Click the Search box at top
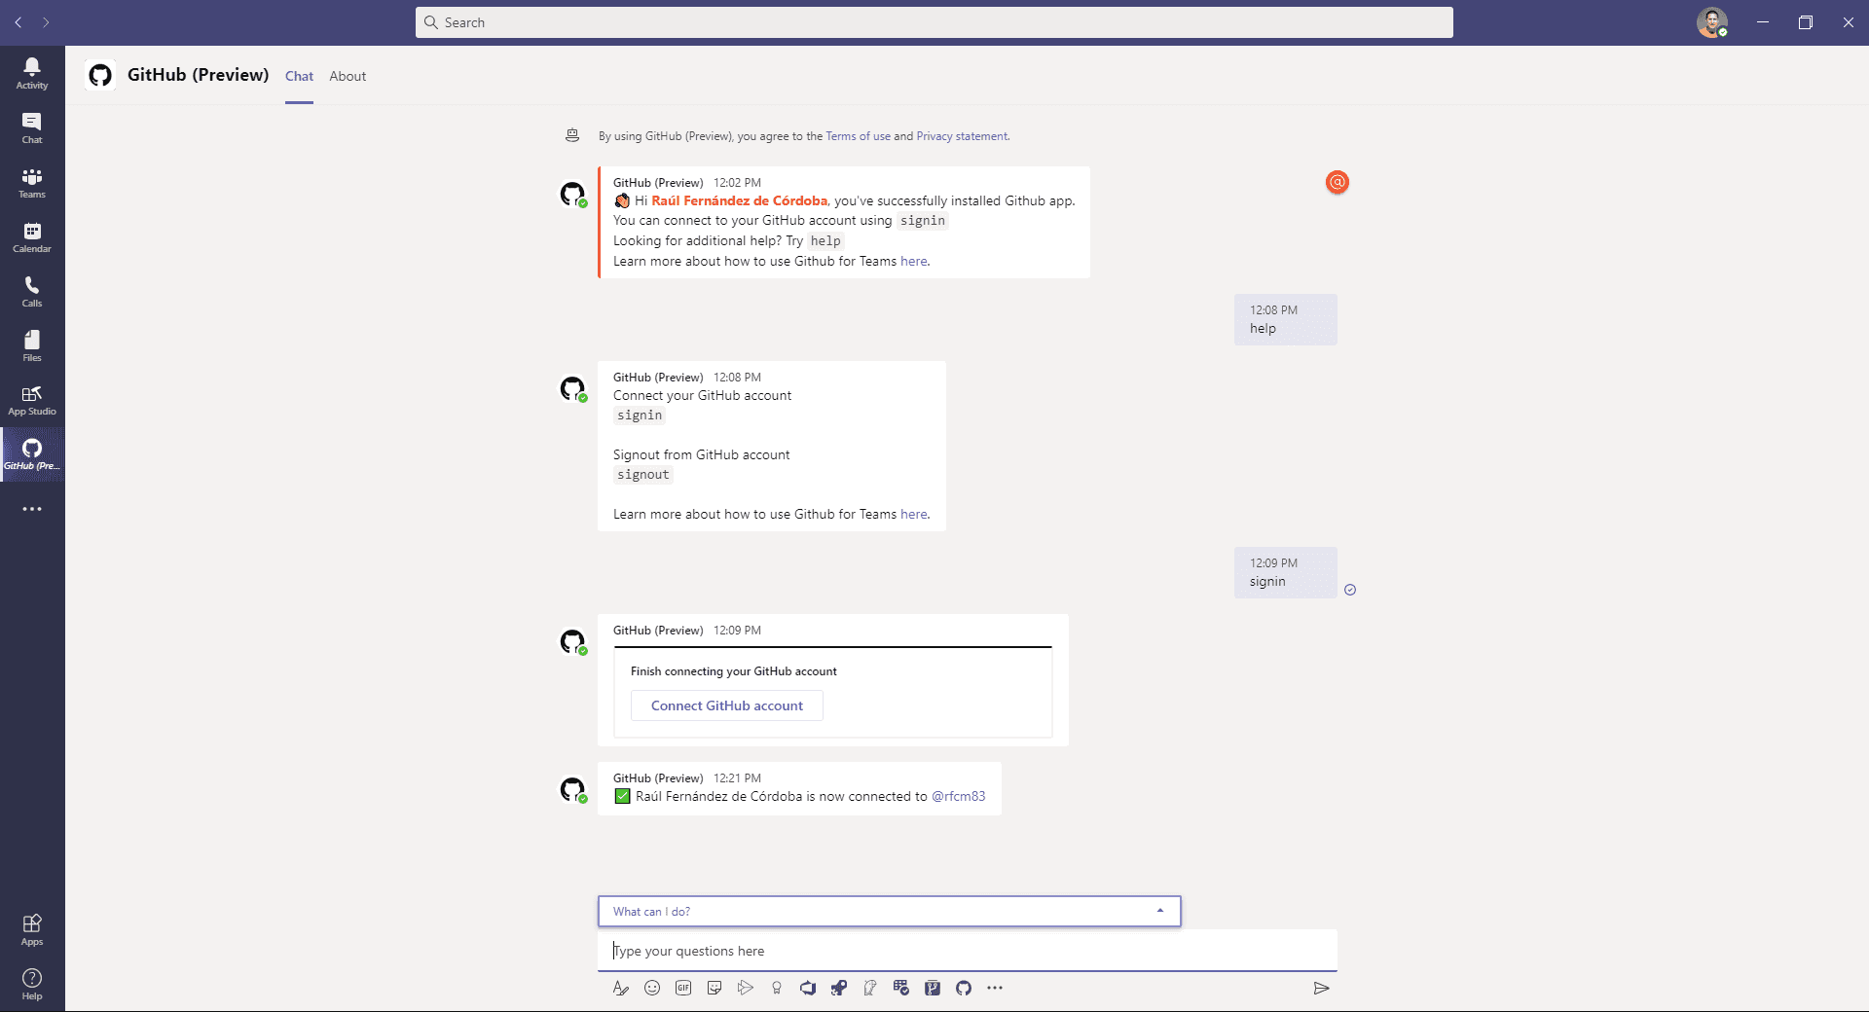Viewport: 1869px width, 1012px height. coord(934,22)
